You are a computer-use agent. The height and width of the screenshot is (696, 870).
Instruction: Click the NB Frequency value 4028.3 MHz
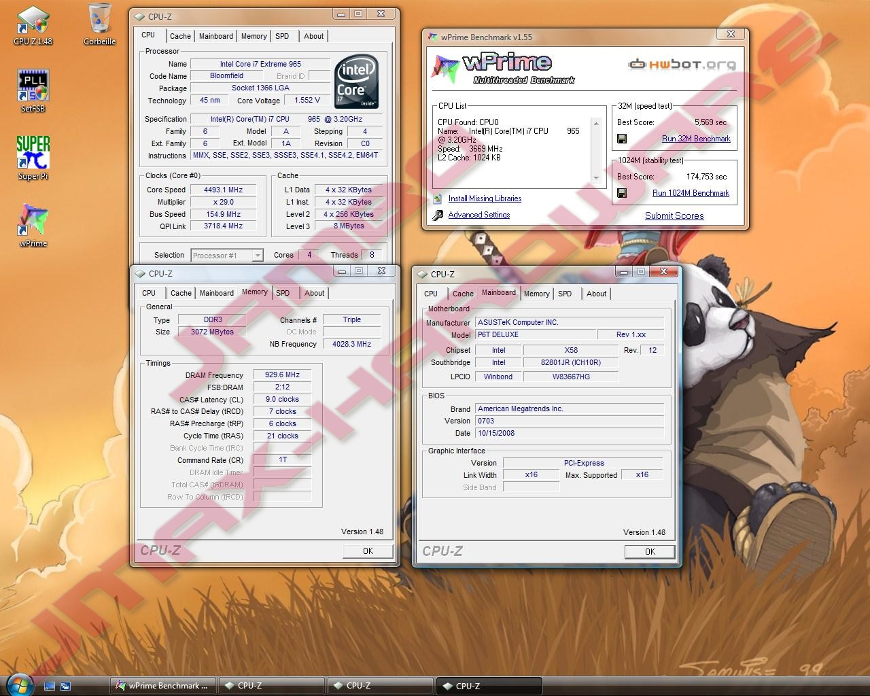click(351, 344)
